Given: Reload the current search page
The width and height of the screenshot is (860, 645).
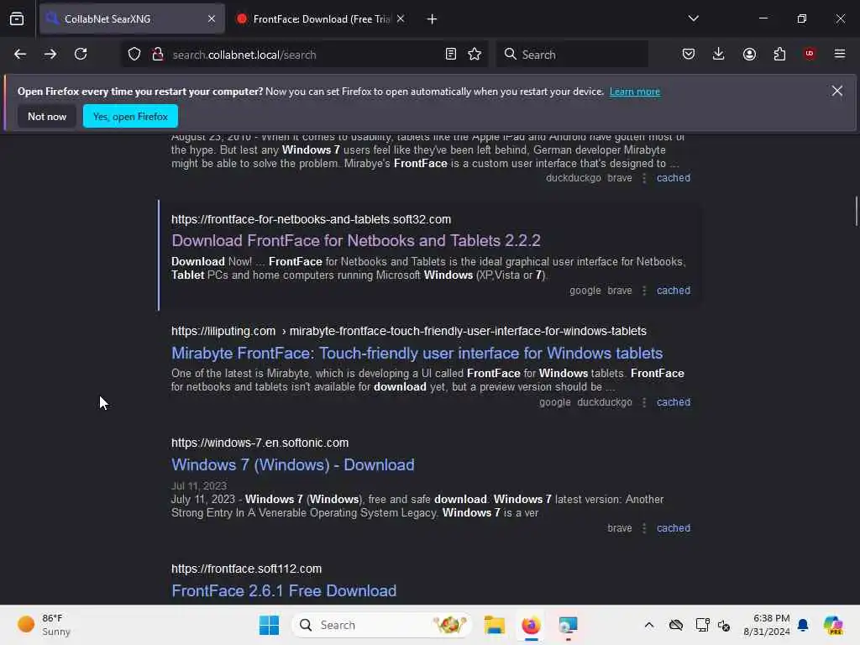Looking at the screenshot, I should [x=81, y=54].
